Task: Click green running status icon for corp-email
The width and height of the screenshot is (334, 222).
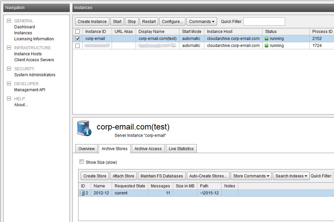Action: [267, 39]
